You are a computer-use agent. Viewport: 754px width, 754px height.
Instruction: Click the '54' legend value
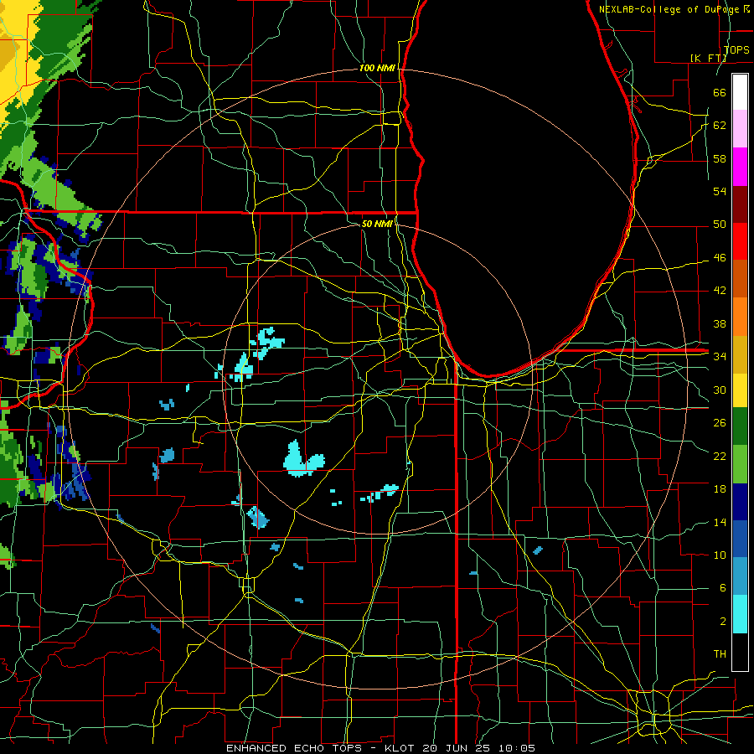[720, 191]
